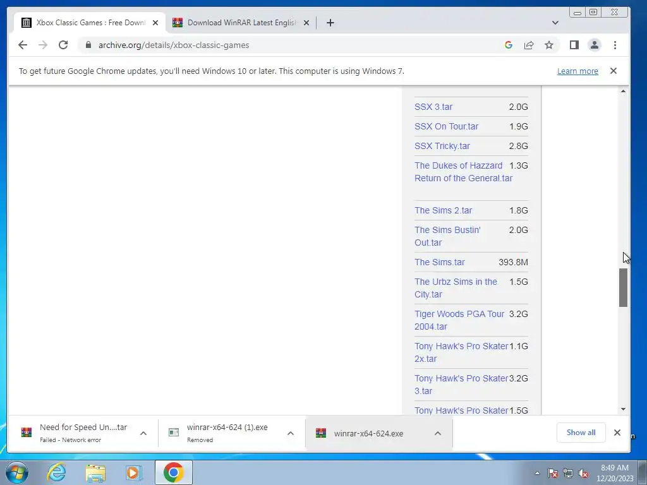Click the muted volume tray icon
Screen dimensions: 647x485
583,473
